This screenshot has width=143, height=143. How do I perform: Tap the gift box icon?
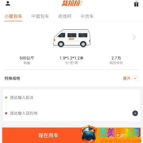(136, 3)
